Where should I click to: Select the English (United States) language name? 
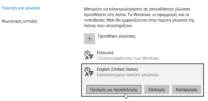[117, 69]
